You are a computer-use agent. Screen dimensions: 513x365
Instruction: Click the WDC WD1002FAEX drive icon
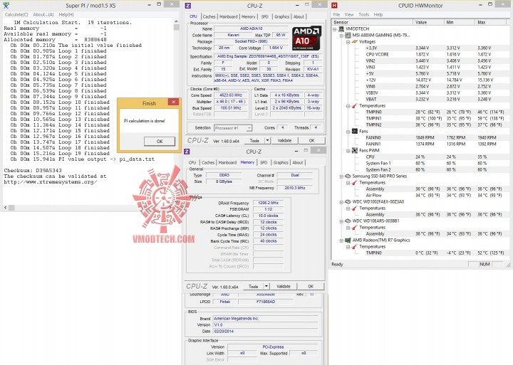pos(348,202)
